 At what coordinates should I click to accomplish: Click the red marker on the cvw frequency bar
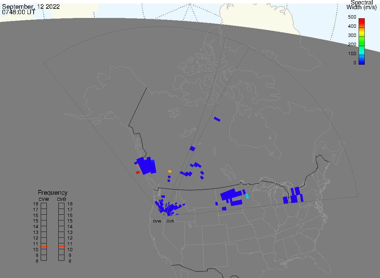[44, 247]
